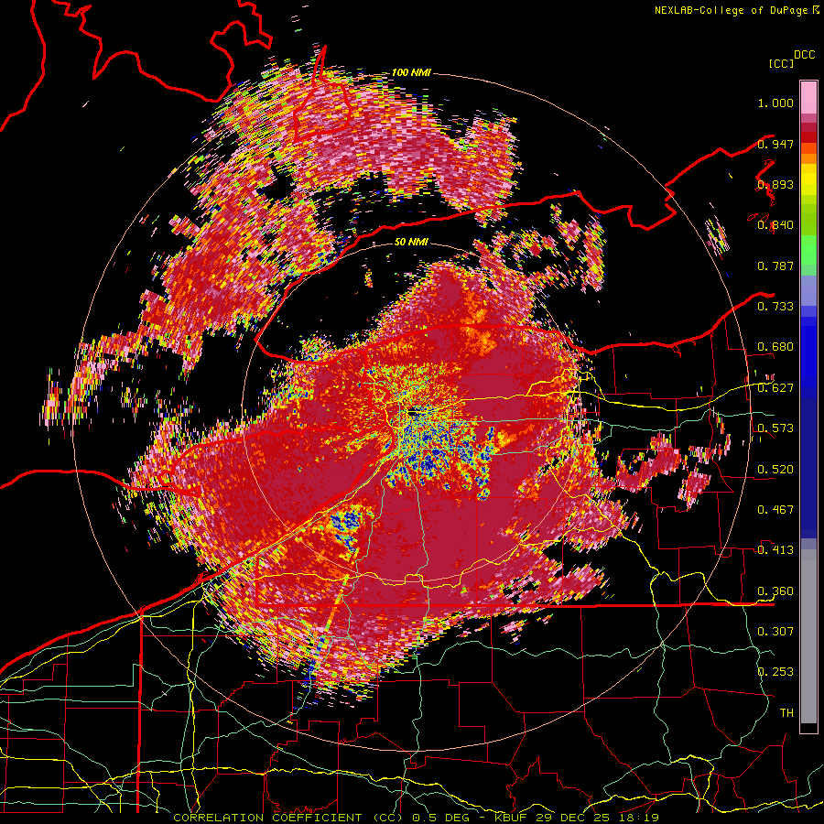824x824 pixels.
Task: Click the [CC] units label above legend
Action: pos(781,63)
